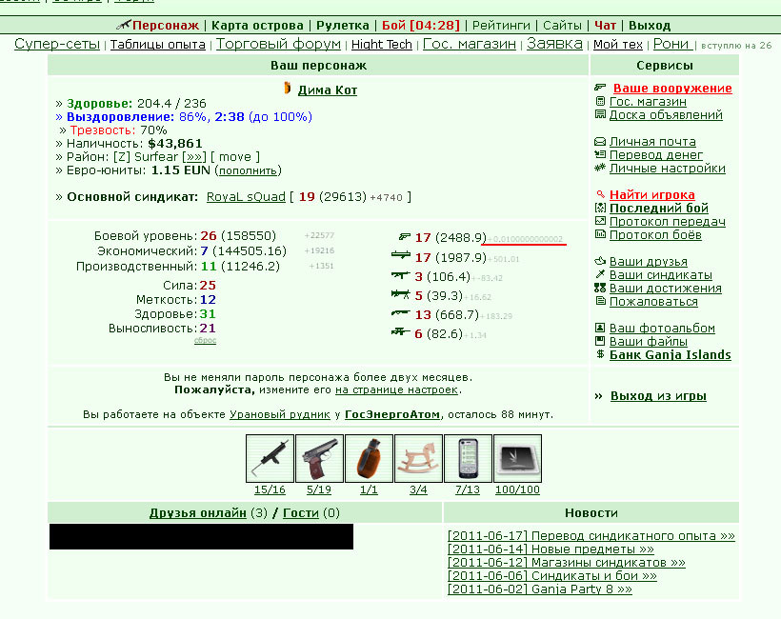The height and width of the screenshot is (619, 781).
Task: Click the submachine gun item thumbnail 15/16
Action: pyautogui.click(x=270, y=458)
